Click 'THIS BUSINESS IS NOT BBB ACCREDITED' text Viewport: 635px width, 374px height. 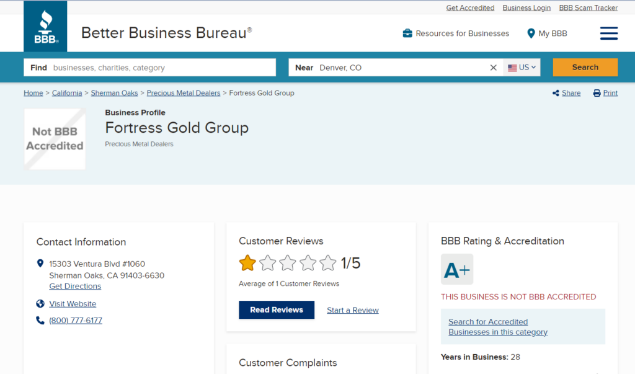pos(518,296)
